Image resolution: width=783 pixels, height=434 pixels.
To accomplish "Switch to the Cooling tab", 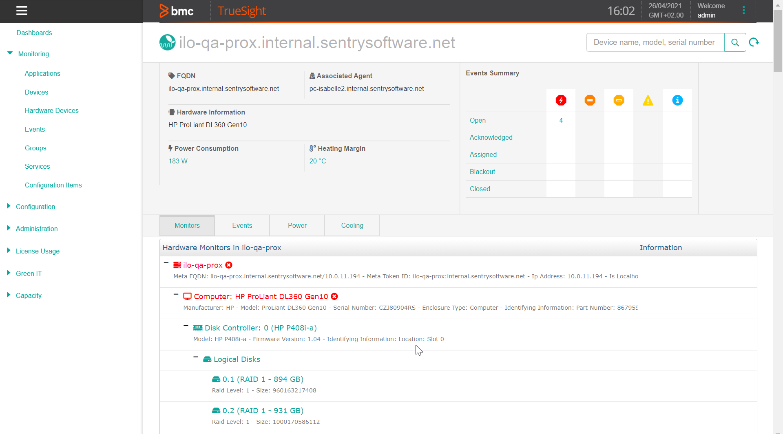I will (x=352, y=225).
